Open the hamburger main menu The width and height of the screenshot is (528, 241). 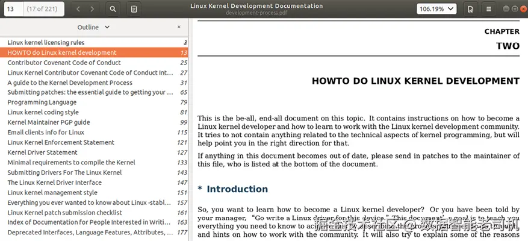click(x=489, y=9)
